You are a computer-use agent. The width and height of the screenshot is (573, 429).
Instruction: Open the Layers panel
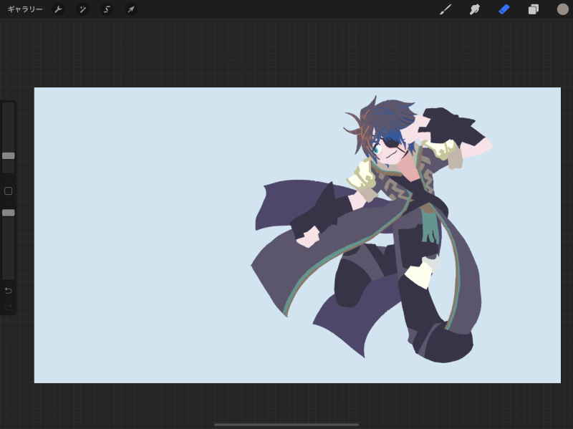tap(534, 9)
